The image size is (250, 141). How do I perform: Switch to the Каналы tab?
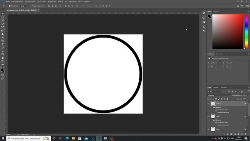tap(216, 87)
